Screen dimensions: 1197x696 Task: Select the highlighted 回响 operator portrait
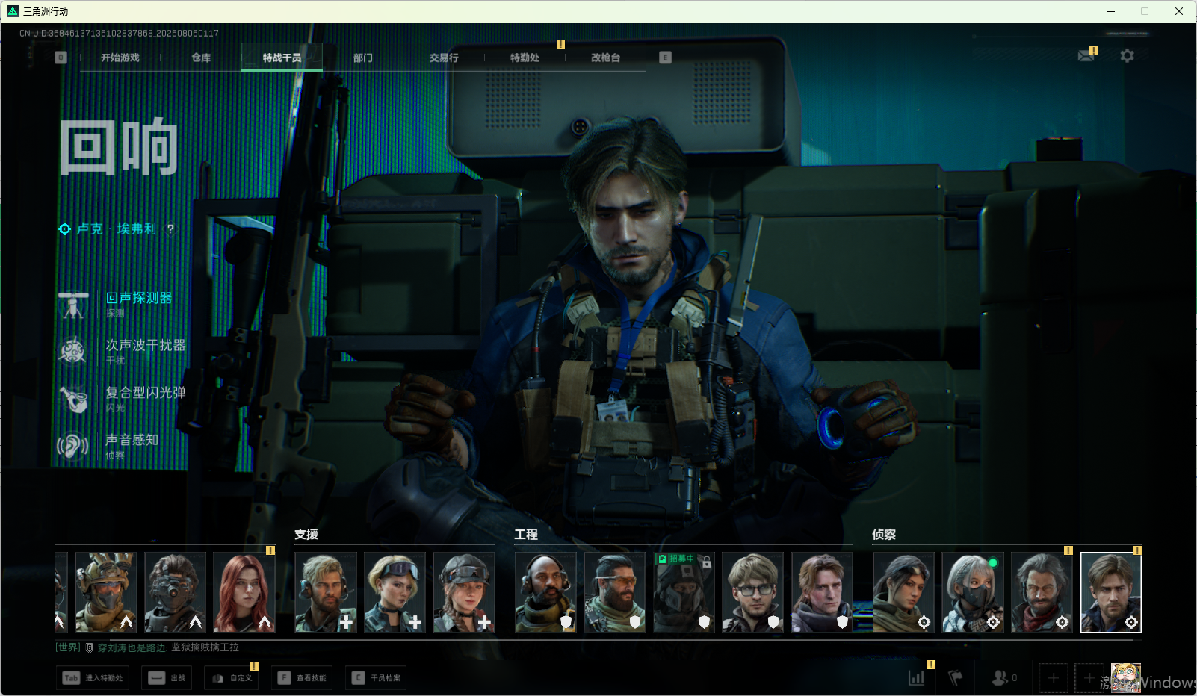point(1111,592)
